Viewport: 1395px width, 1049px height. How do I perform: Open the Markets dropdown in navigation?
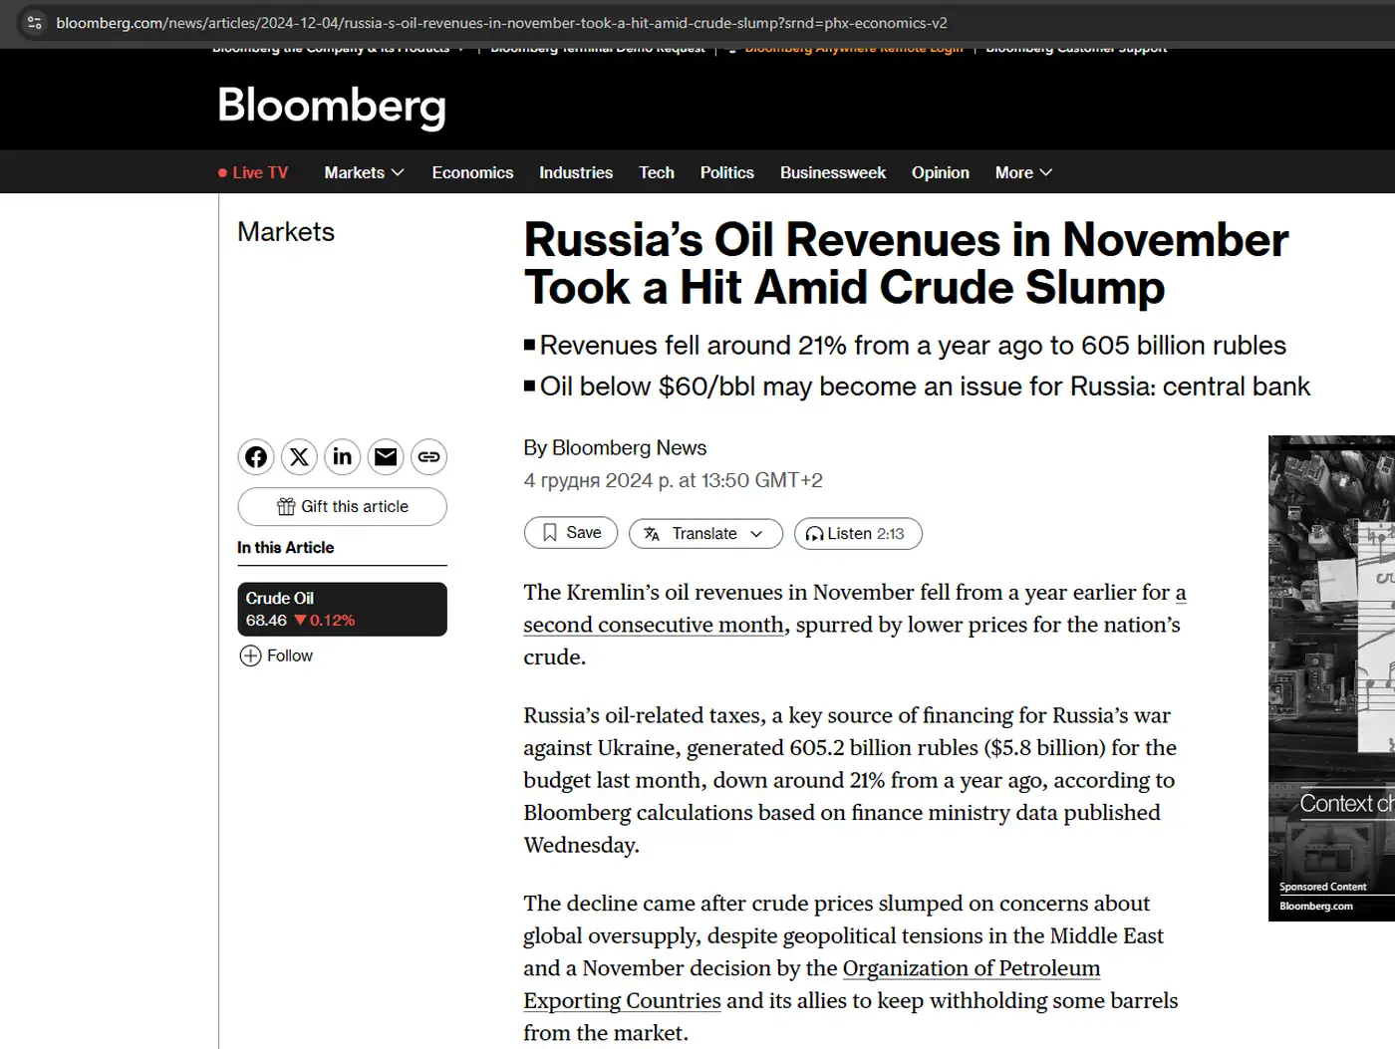tap(363, 172)
